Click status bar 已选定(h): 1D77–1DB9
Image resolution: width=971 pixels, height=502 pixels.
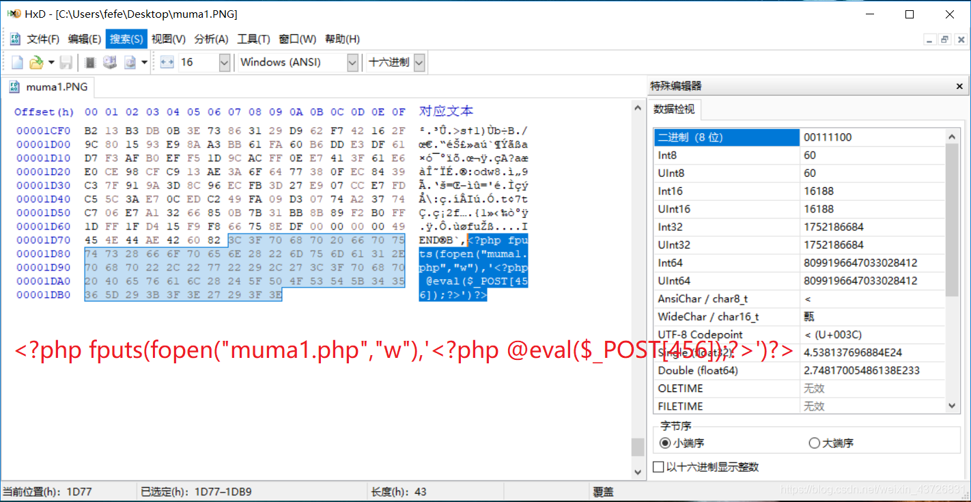coord(196,491)
